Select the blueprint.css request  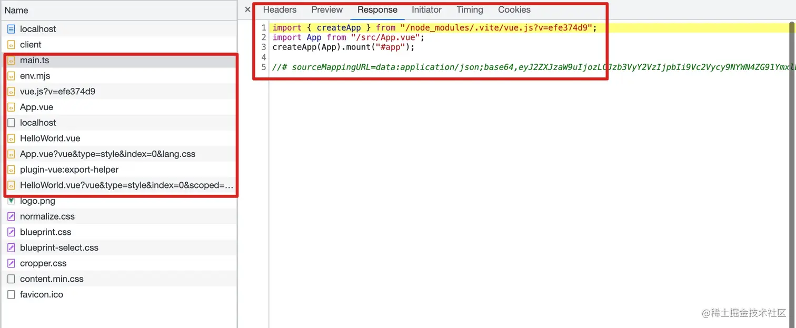pos(118,232)
